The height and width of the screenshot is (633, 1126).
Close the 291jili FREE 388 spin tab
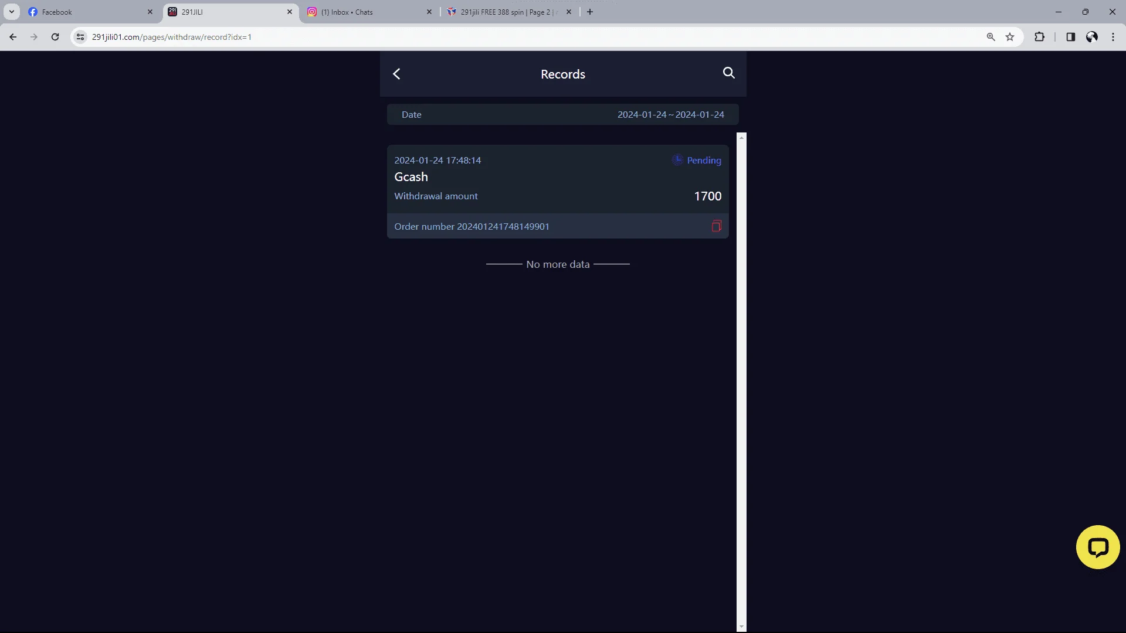[x=569, y=12]
